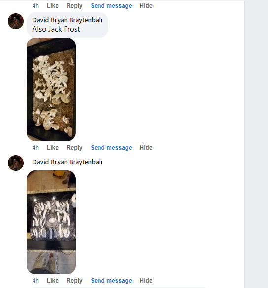Send message under dehydrator photo comment

(111, 280)
